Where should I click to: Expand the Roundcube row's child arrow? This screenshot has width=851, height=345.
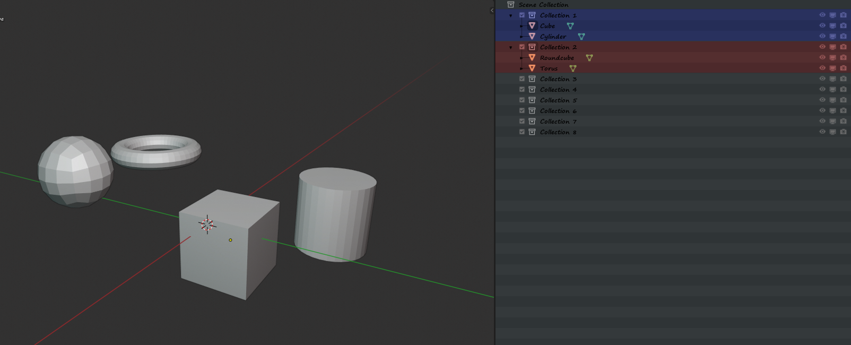click(522, 57)
